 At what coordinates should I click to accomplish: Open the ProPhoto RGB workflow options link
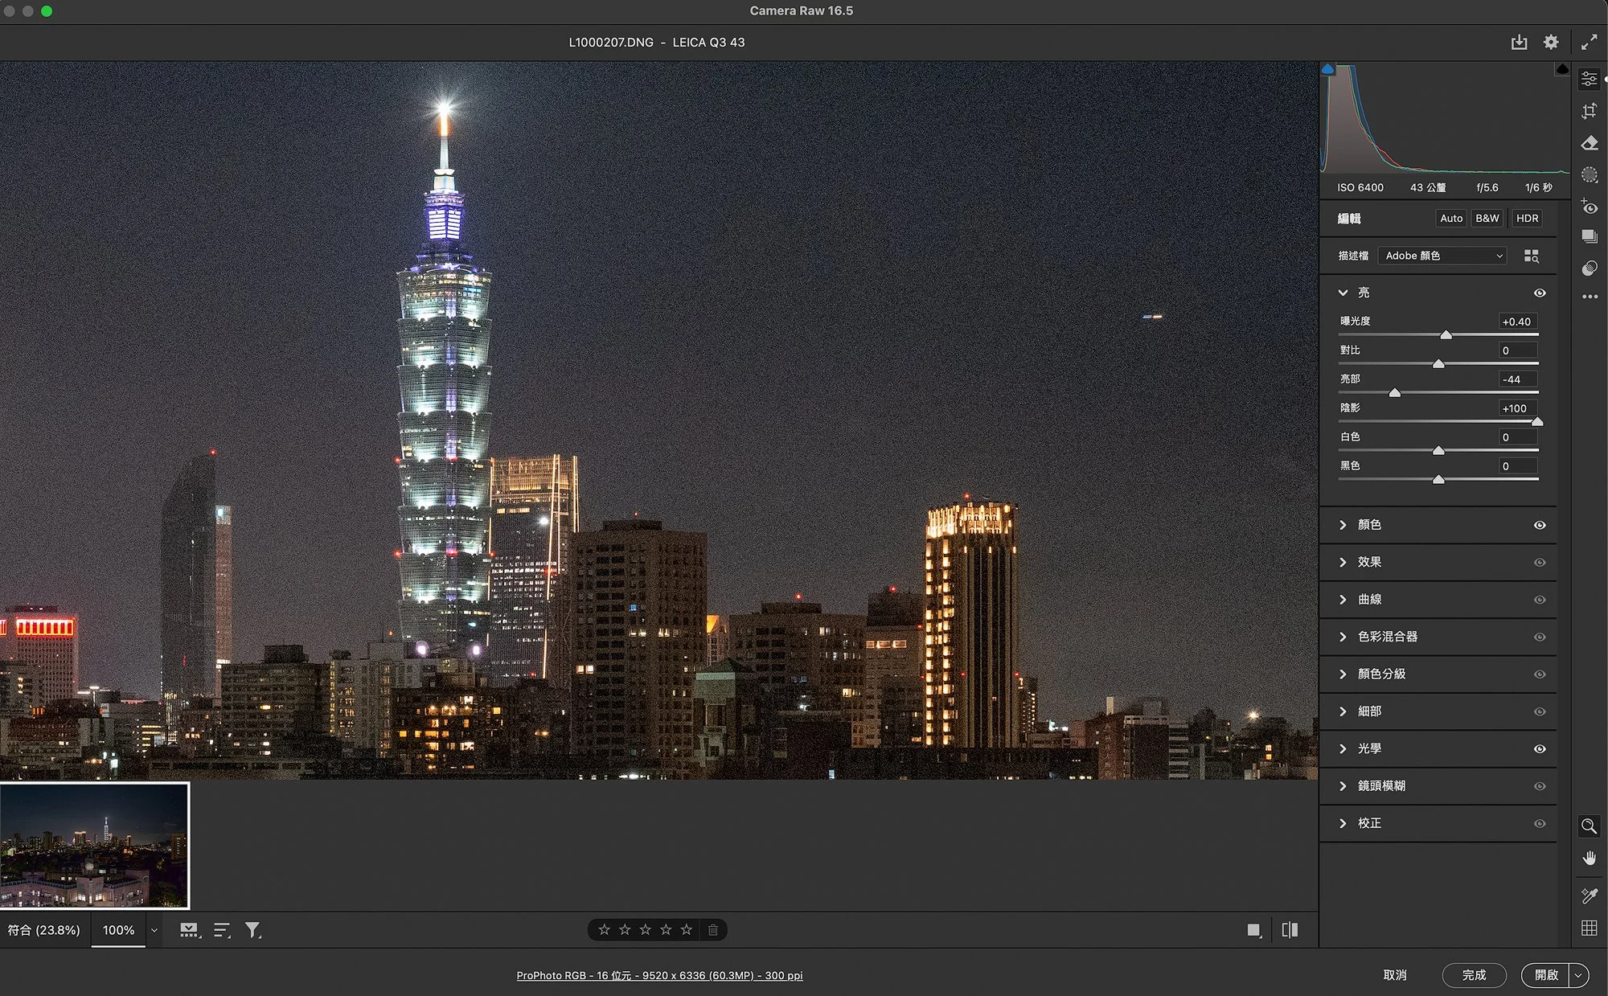click(x=659, y=975)
